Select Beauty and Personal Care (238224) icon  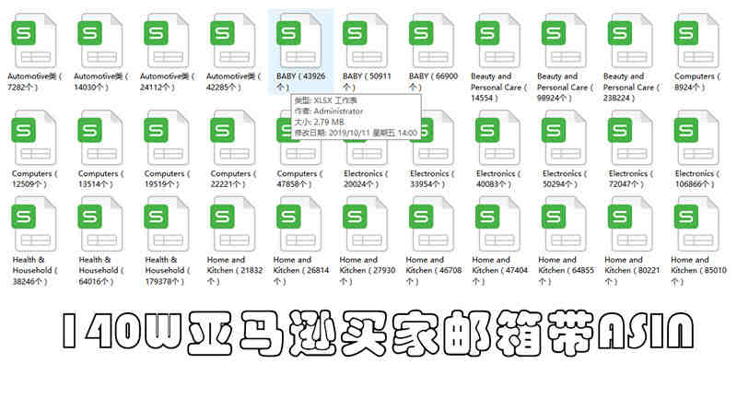pos(630,41)
